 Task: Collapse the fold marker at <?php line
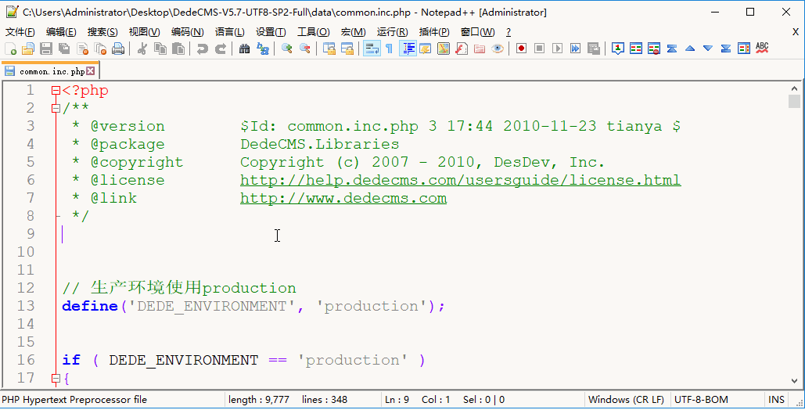[56, 91]
